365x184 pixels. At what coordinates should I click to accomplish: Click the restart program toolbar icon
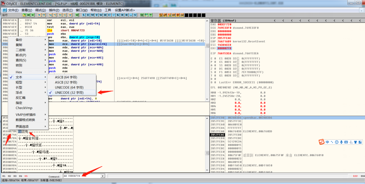pos(24,15)
